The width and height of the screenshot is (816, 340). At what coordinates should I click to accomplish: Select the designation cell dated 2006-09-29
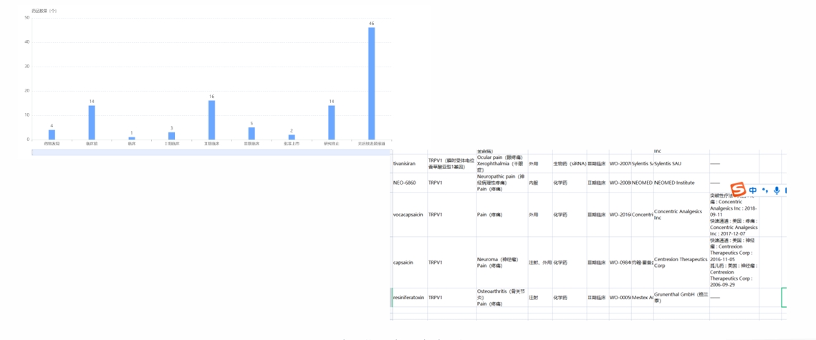734,263
